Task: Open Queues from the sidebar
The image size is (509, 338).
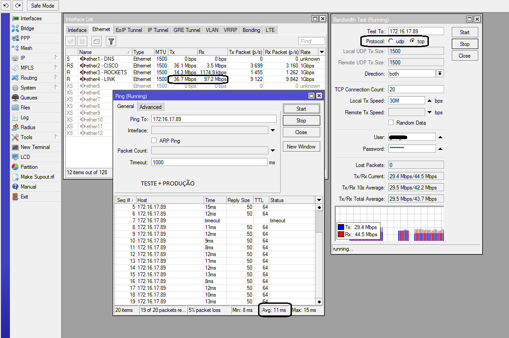Action: point(28,98)
